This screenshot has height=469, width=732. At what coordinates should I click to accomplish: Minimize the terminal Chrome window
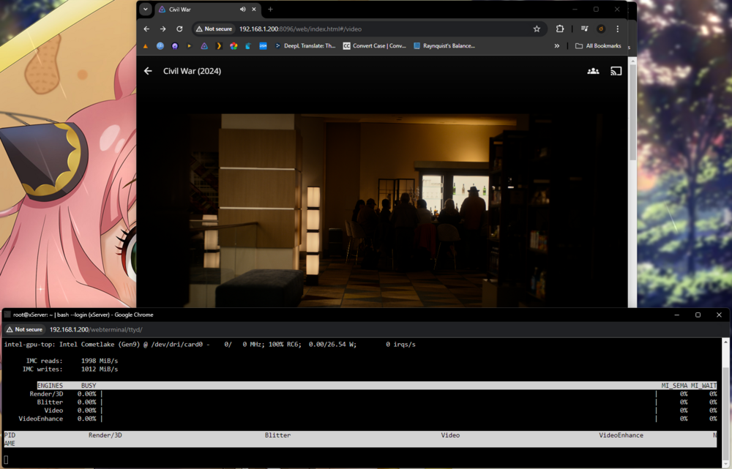(677, 315)
